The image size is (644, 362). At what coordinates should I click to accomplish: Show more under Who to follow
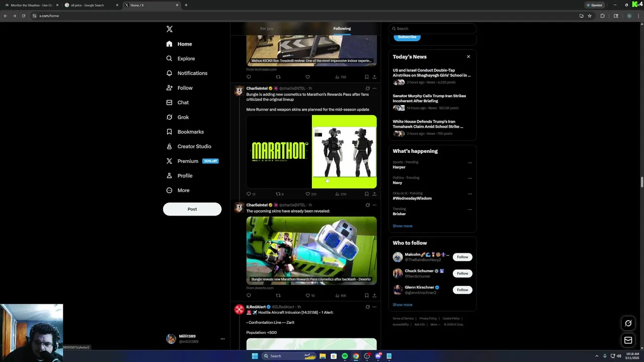pyautogui.click(x=403, y=305)
